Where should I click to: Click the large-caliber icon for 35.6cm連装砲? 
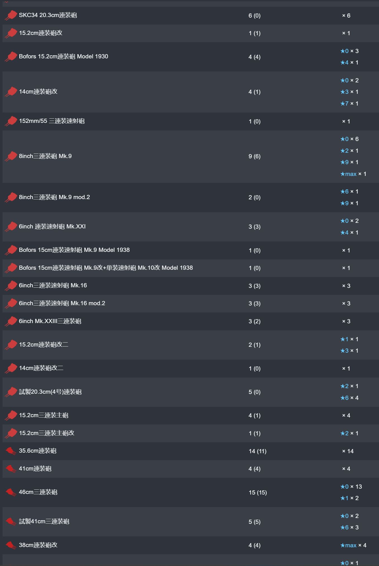[x=11, y=451]
